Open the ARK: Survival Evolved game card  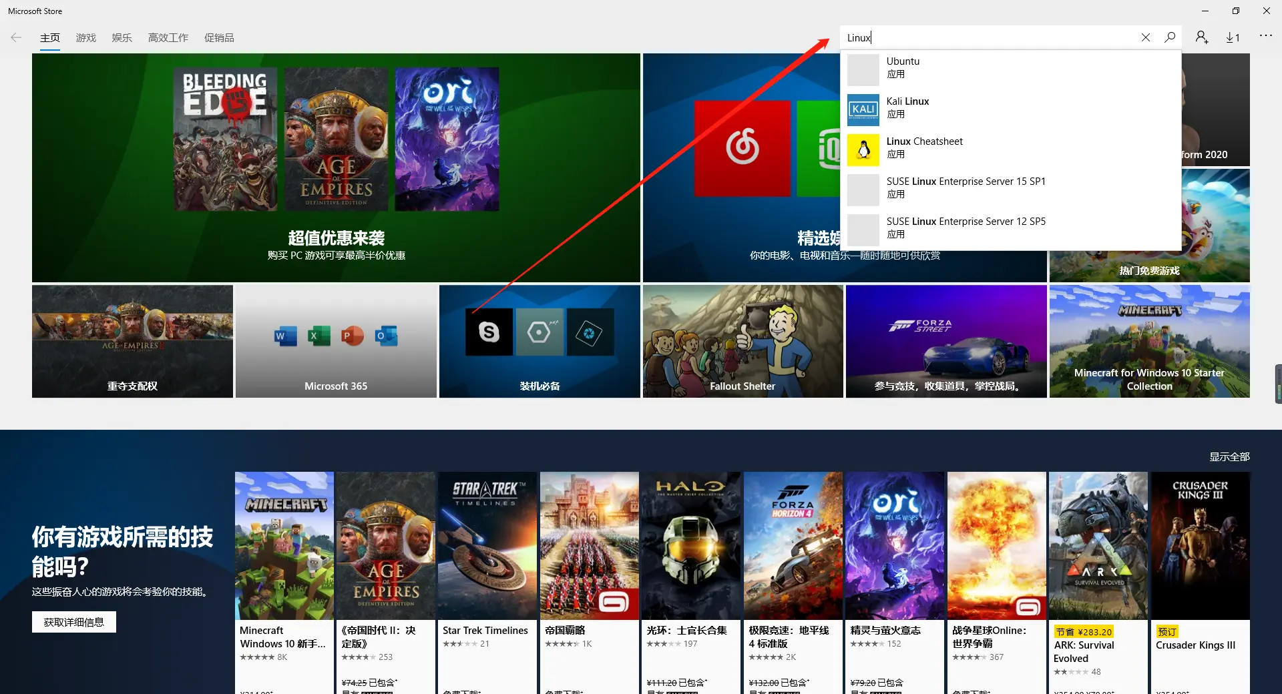tap(1098, 583)
